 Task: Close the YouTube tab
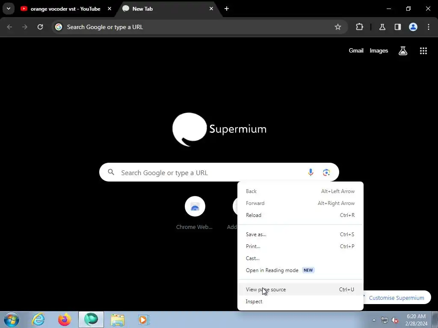tap(109, 9)
